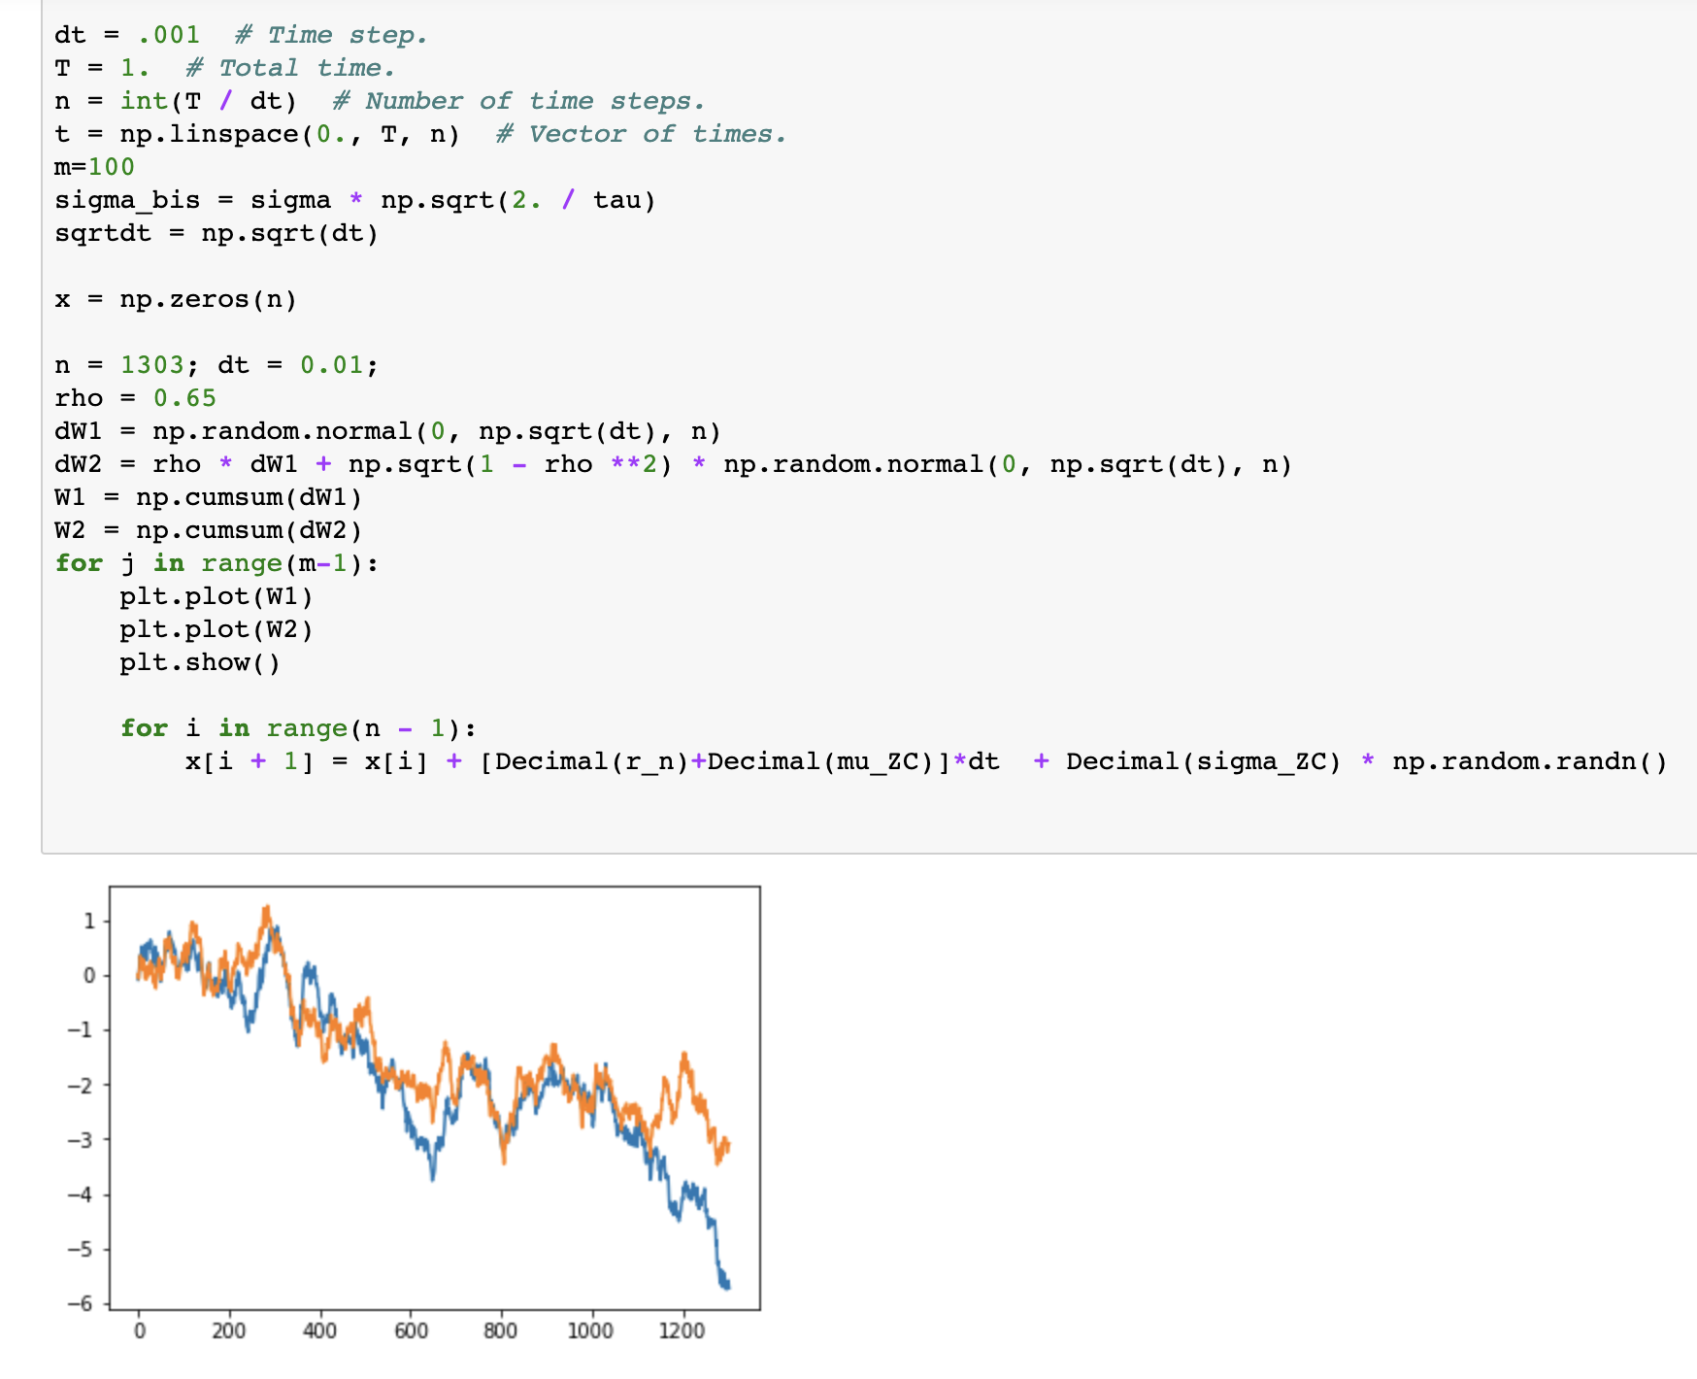This screenshot has height=1379, width=1697.
Task: Click the '# Number of time steps.' comment
Action: click(x=518, y=101)
